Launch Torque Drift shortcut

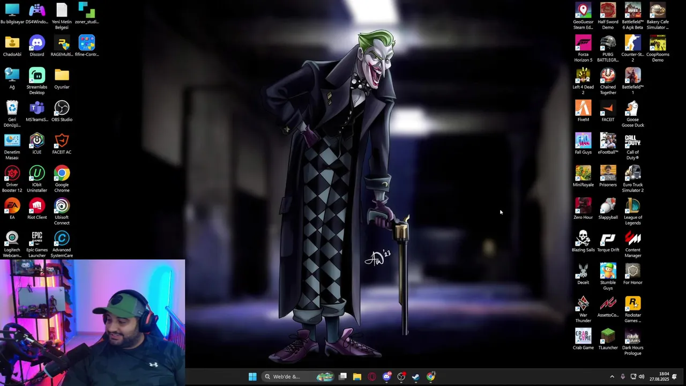608,241
